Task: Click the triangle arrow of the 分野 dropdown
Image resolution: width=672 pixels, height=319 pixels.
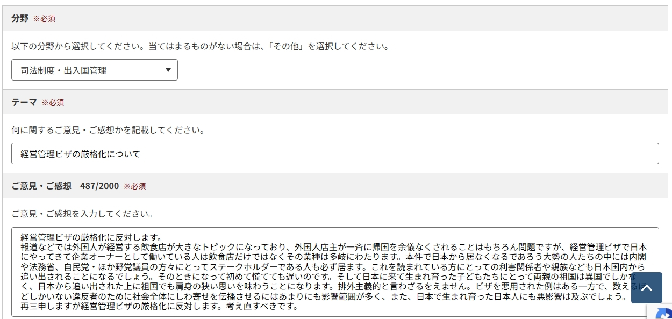Action: (168, 70)
